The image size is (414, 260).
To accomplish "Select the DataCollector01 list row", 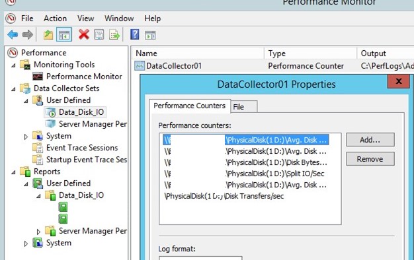I will click(273, 66).
